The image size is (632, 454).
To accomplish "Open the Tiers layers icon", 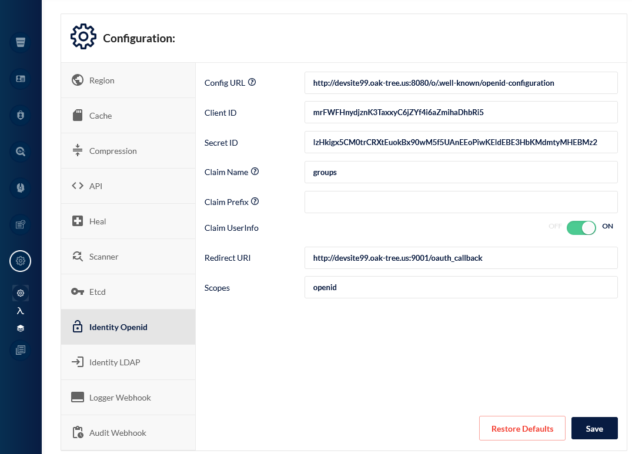I will pos(20,328).
